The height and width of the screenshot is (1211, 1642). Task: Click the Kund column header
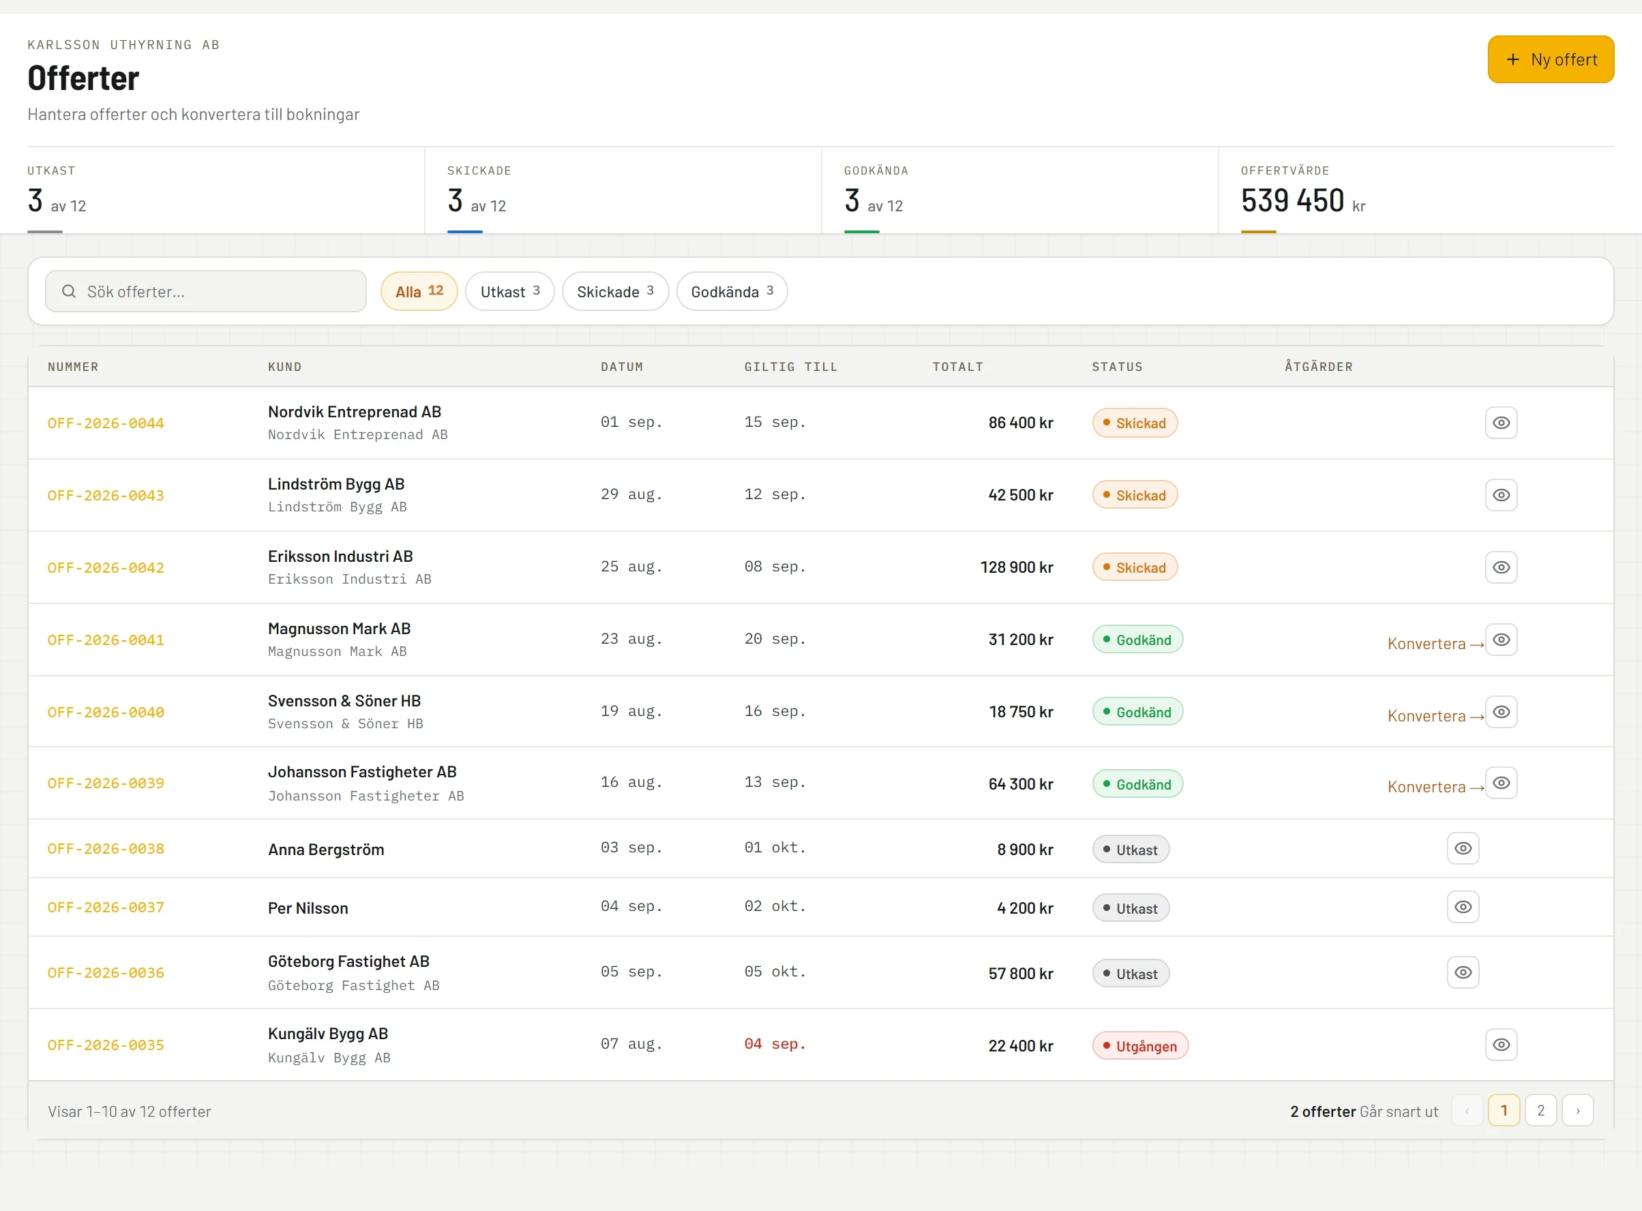tap(284, 367)
